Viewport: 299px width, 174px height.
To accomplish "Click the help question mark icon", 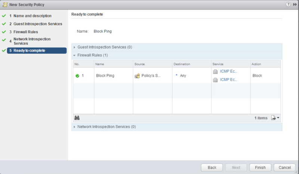I will [x=288, y=4].
